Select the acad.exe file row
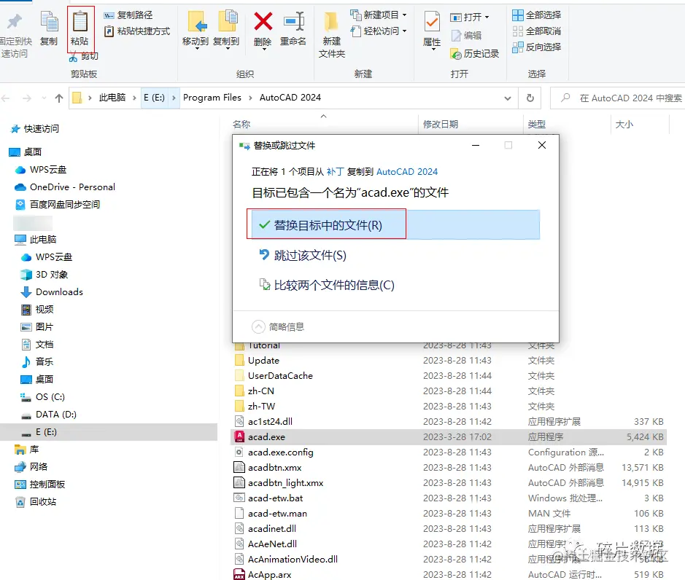The image size is (685, 580). tap(448, 437)
